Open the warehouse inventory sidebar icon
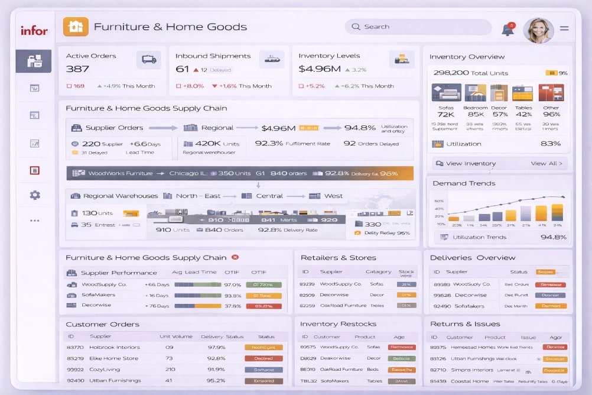Screen dimensions: 592x395 click(34, 61)
